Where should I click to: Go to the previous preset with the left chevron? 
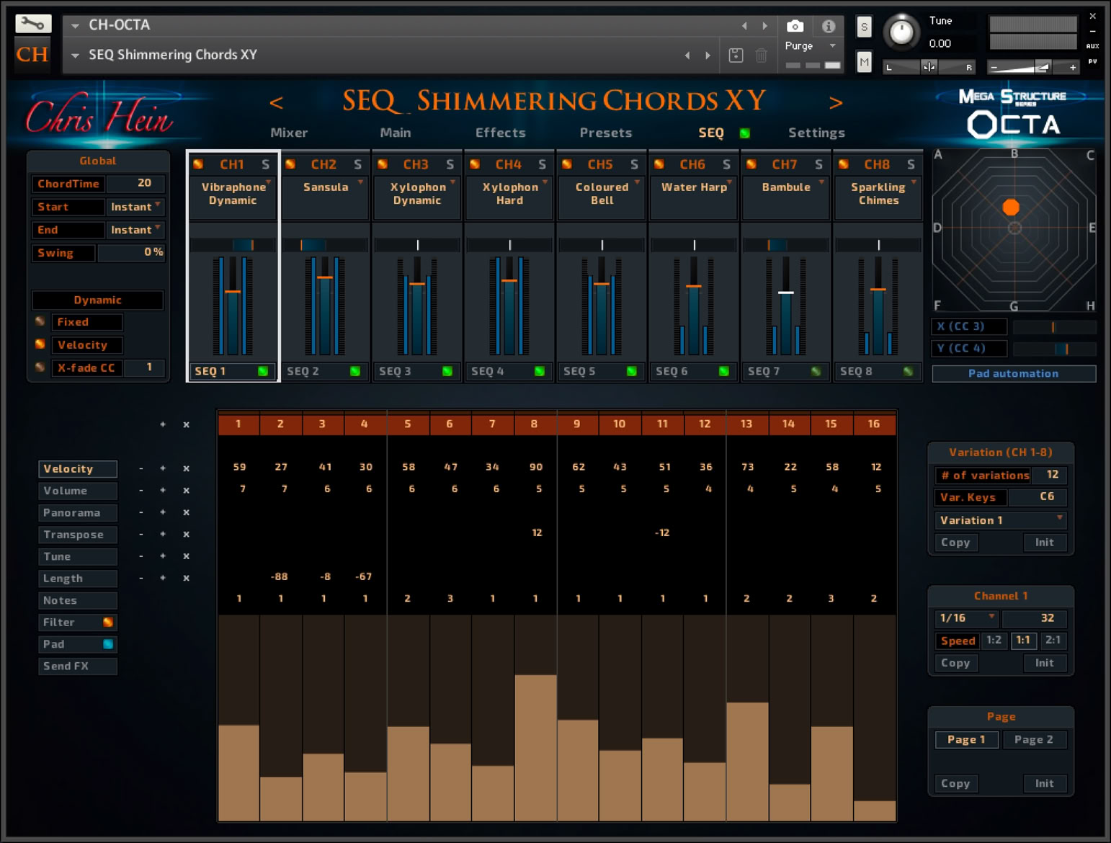276,103
